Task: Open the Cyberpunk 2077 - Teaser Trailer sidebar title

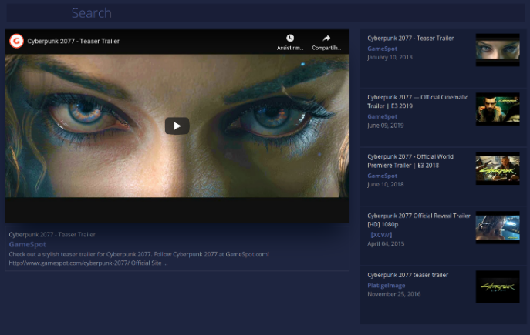Action: 410,38
